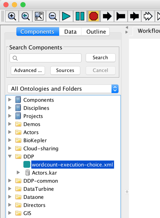Click the Search Components text field
Image resolution: width=160 pixels, height=218 pixels.
pos(46,58)
